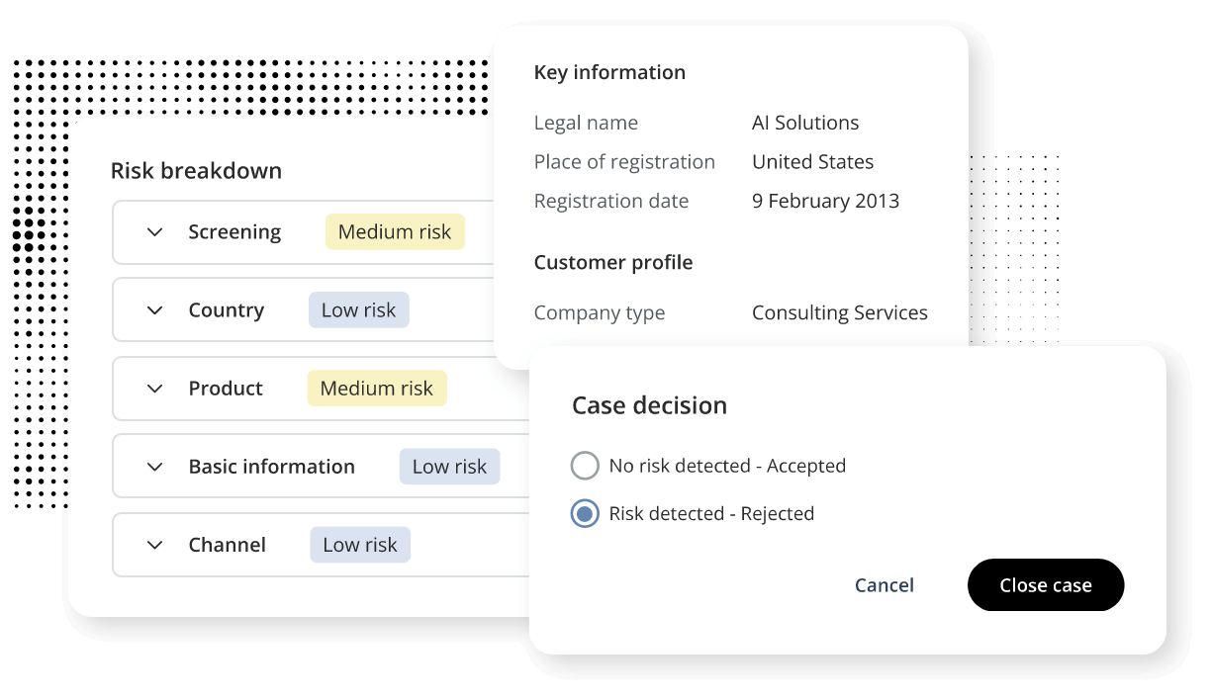Expand the Product risk row chevron
The image size is (1212, 700).
click(154, 389)
